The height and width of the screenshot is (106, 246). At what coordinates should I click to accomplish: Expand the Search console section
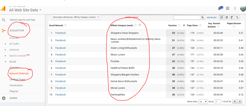(x=5, y=56)
